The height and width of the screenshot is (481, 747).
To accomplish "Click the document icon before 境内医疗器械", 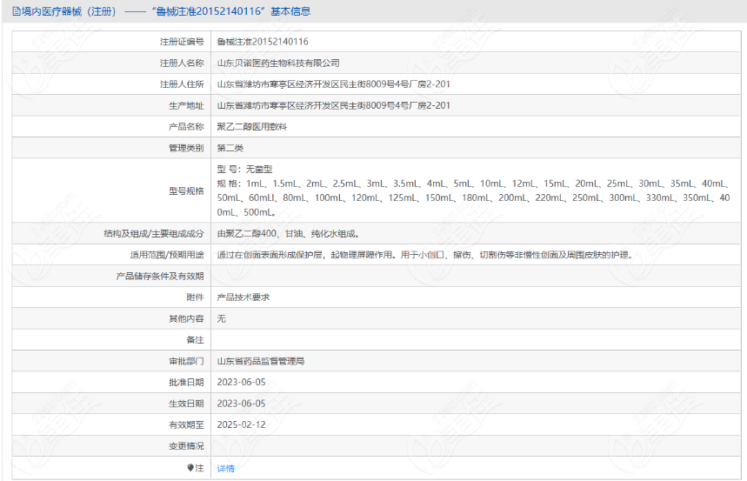I will [x=17, y=11].
